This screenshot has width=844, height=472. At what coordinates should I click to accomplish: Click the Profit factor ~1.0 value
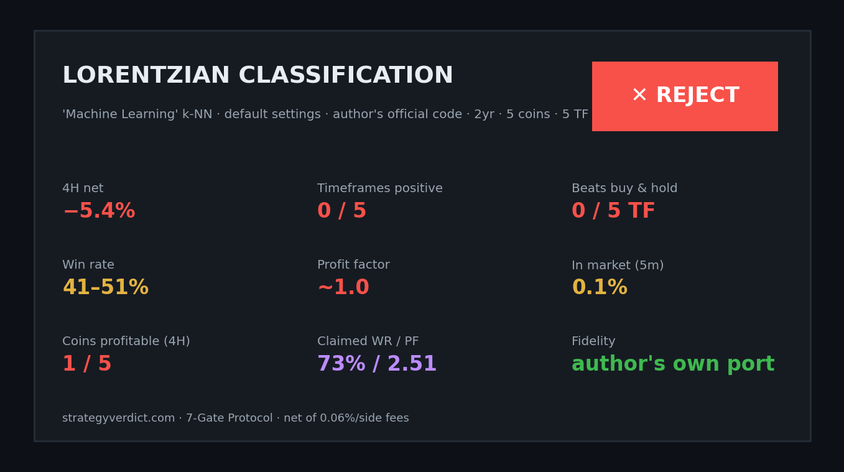343,288
